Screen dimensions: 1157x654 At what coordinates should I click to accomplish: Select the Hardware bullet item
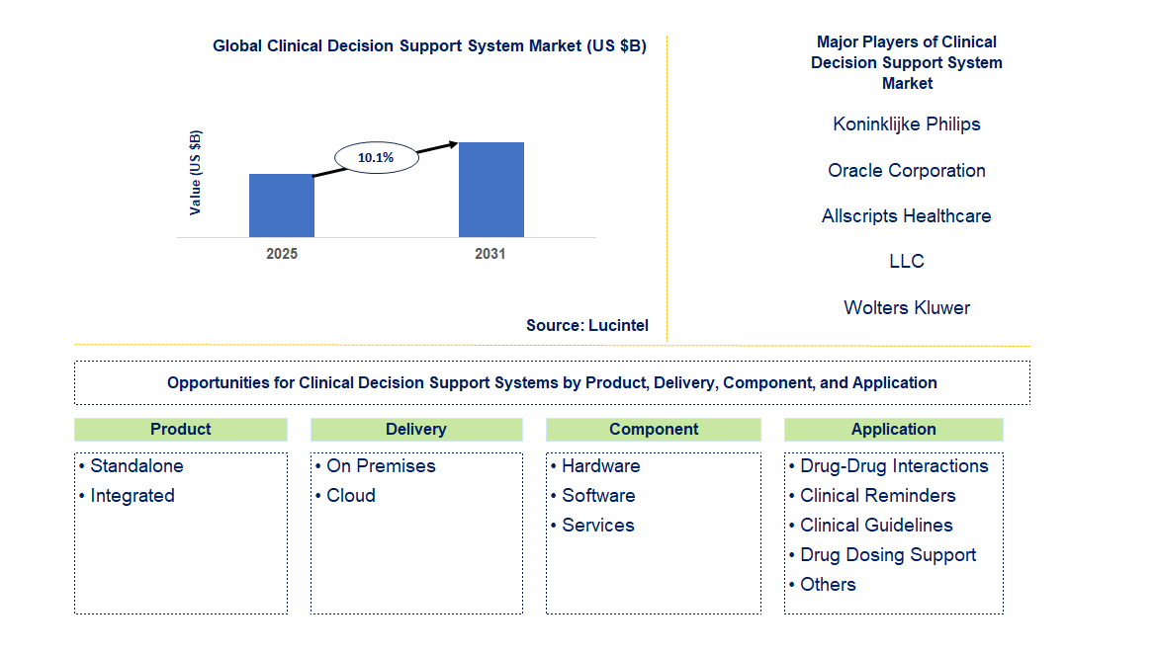pos(595,466)
